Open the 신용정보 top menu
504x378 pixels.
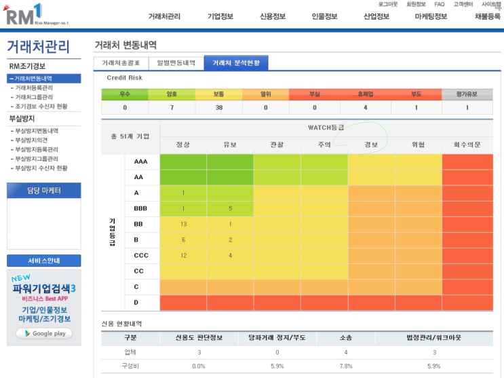273,16
